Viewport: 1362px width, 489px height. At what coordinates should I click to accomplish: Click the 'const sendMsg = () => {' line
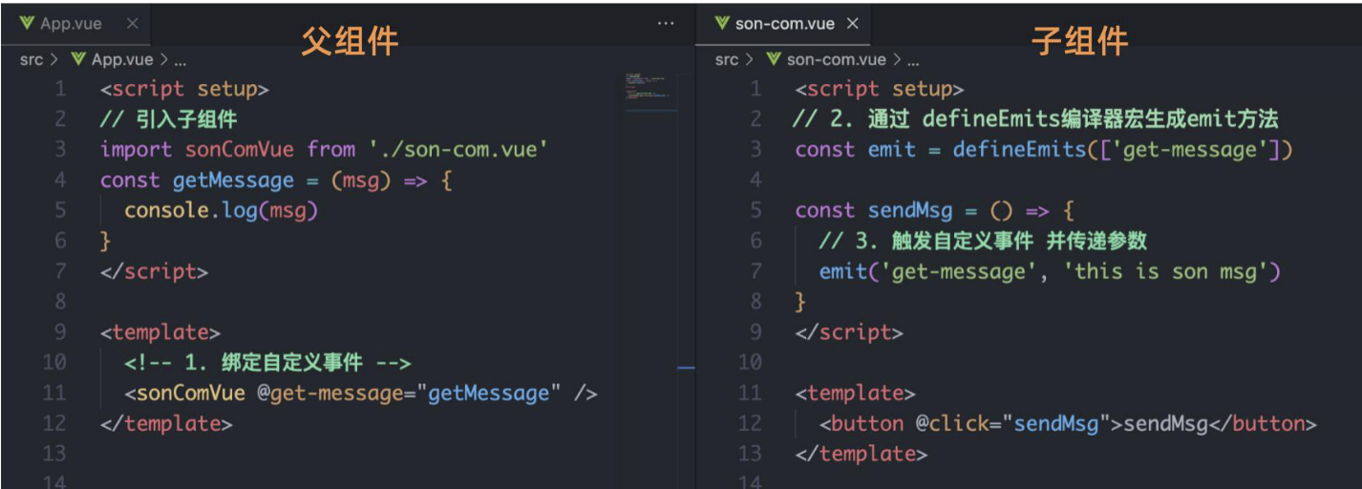pyautogui.click(x=934, y=211)
